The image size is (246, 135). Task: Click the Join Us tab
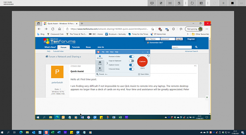tap(101, 47)
